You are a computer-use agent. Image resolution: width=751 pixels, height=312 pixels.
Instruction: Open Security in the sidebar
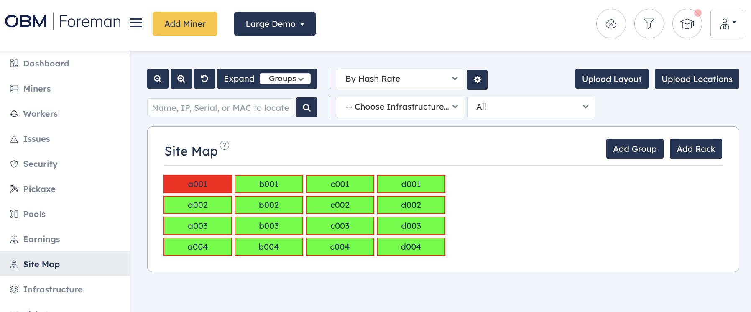point(65,164)
